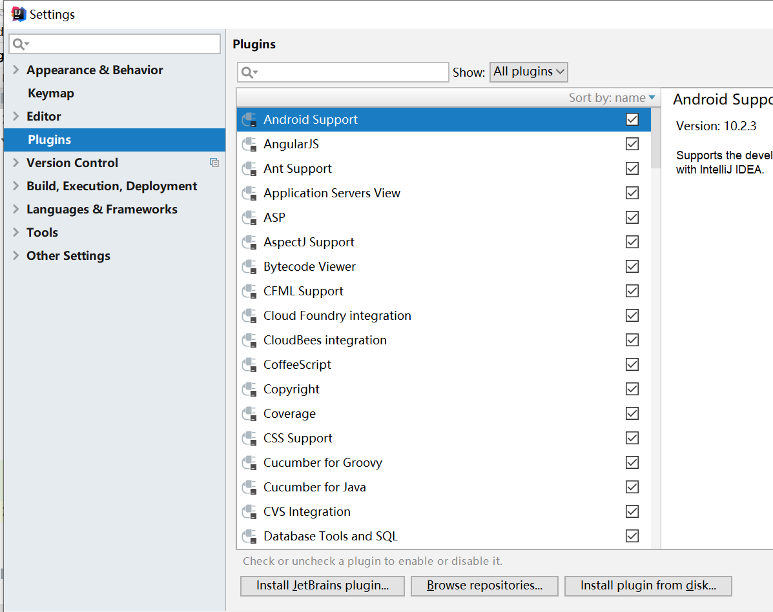Click the Android Support plugin icon

point(249,120)
